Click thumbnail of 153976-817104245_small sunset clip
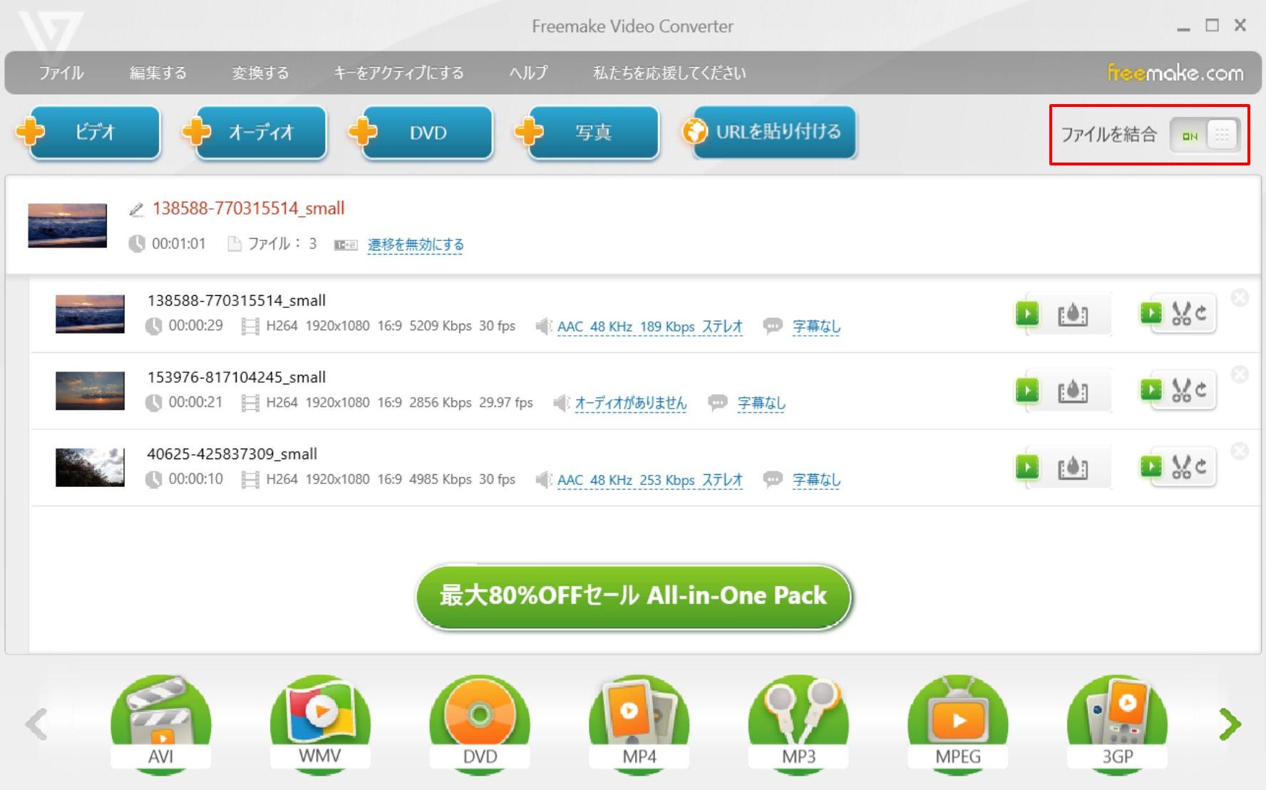The width and height of the screenshot is (1266, 790). pyautogui.click(x=90, y=391)
